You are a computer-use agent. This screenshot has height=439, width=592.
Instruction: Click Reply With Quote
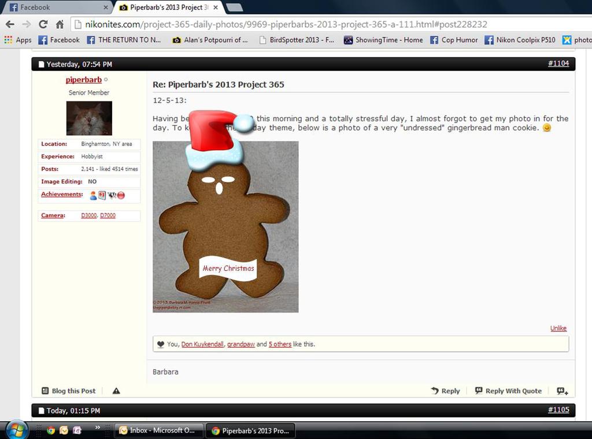coord(508,391)
